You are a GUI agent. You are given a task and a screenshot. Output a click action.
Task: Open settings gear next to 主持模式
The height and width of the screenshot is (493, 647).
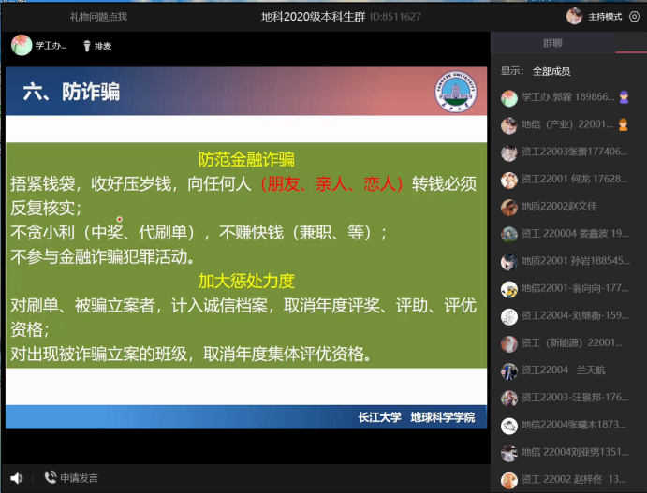coord(634,17)
